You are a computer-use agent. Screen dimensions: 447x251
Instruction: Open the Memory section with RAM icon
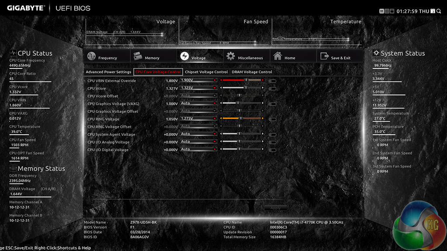[x=153, y=56]
